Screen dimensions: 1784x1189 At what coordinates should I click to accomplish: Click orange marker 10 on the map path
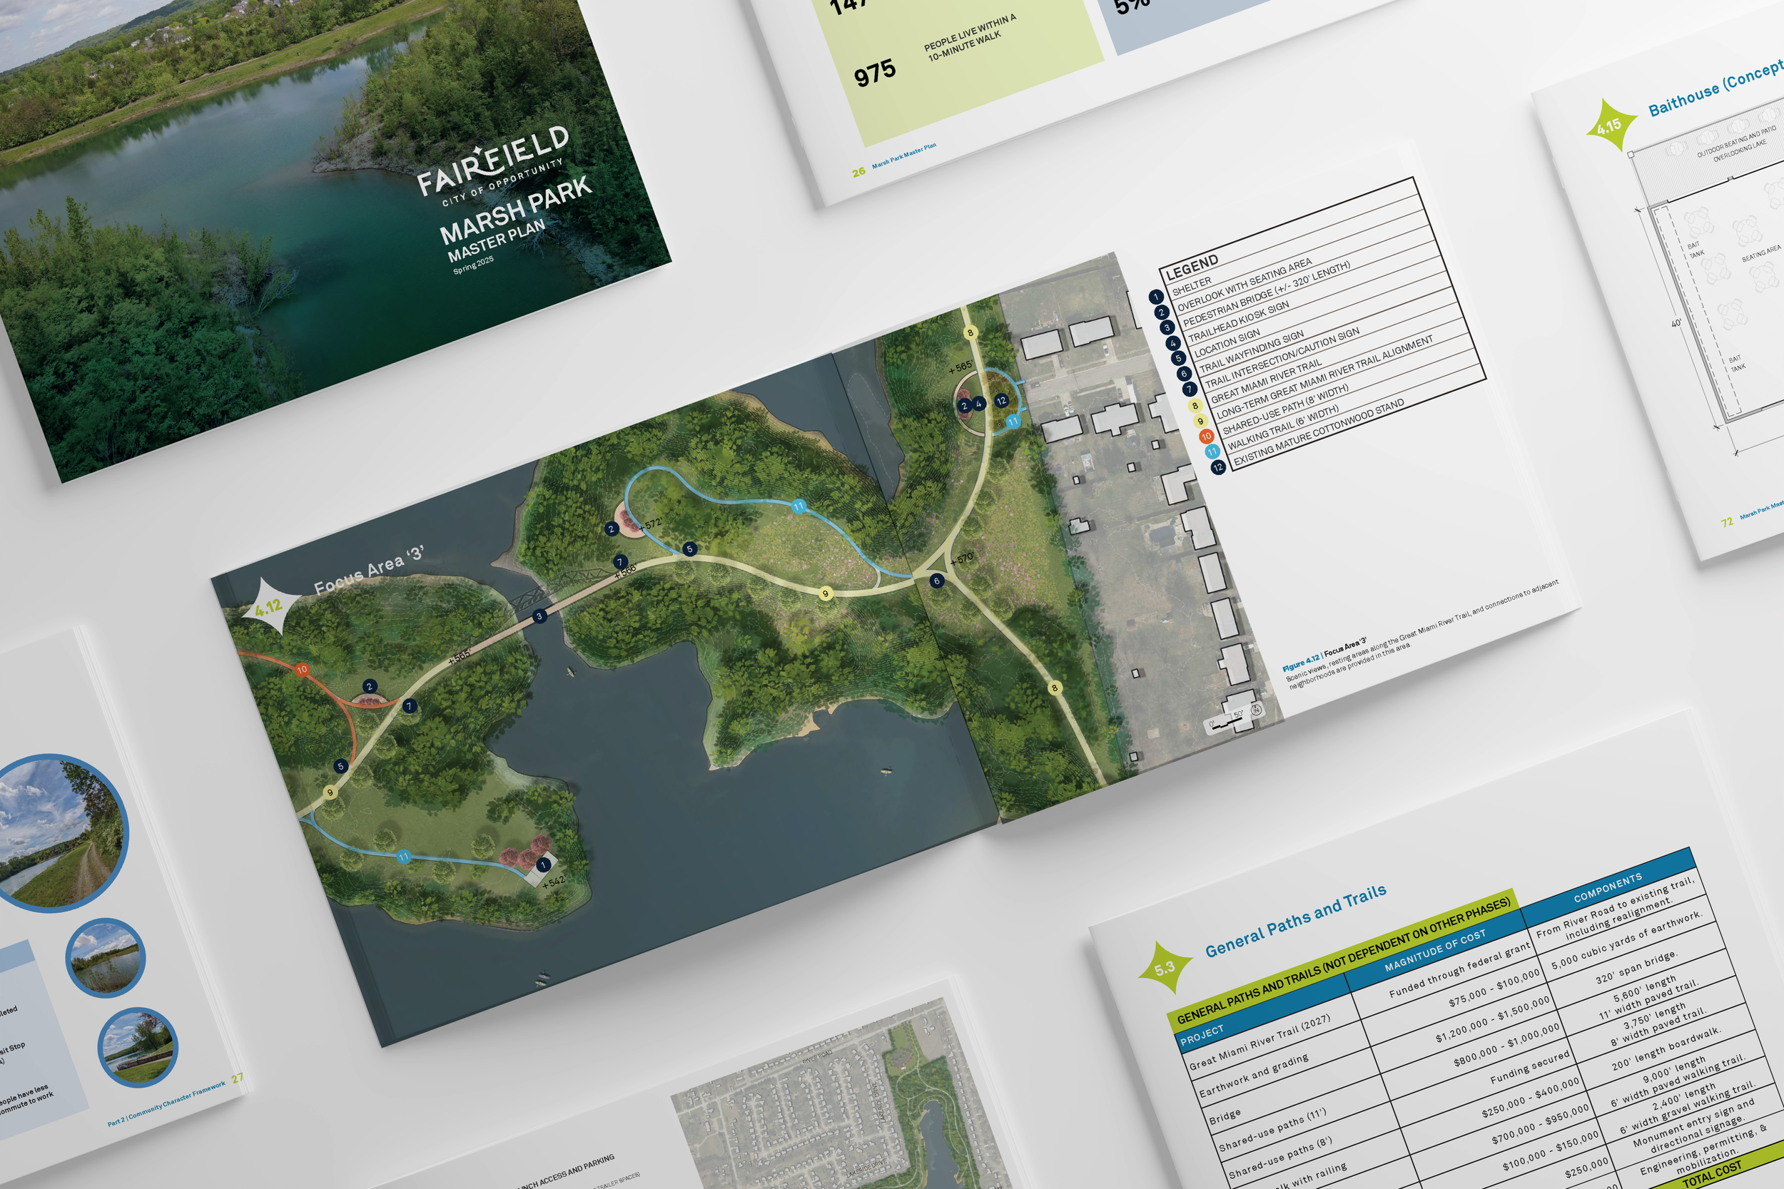click(302, 670)
